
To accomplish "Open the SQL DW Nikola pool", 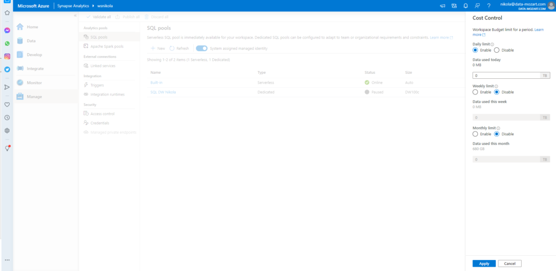I will 163,92.
